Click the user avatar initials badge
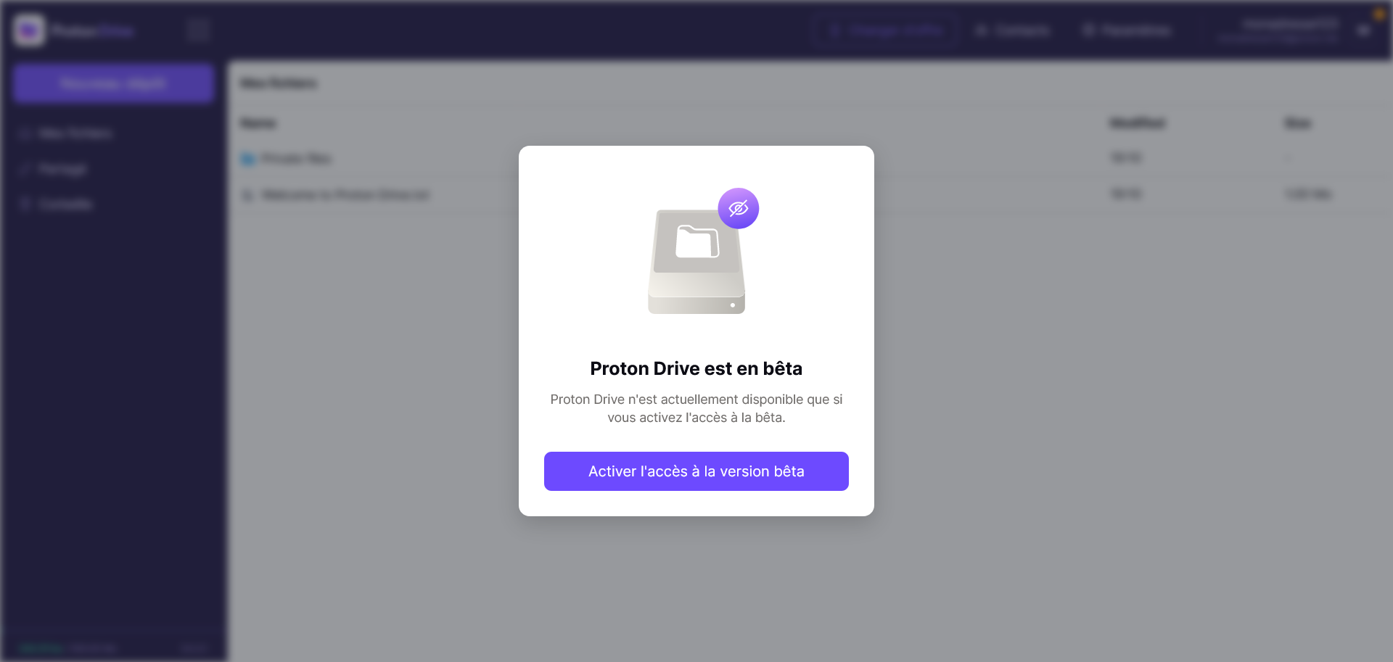1393x662 pixels. [x=1364, y=30]
